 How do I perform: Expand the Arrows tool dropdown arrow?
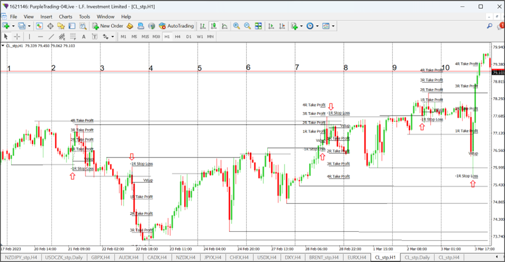(112, 37)
